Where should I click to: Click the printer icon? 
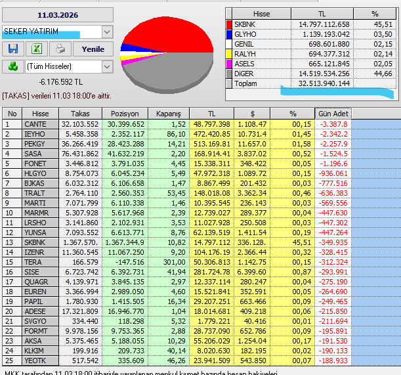point(60,49)
